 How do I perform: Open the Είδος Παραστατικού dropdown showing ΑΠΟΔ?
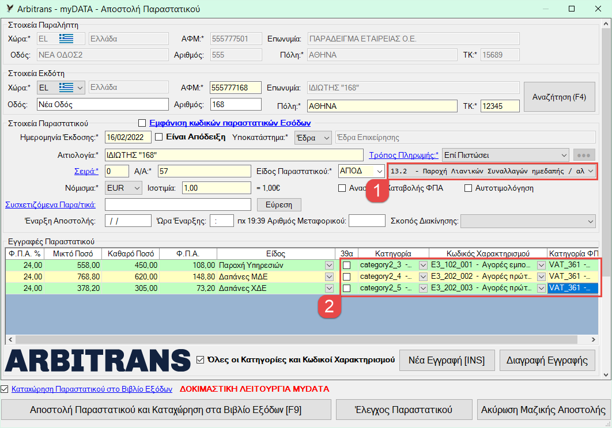[x=361, y=171]
